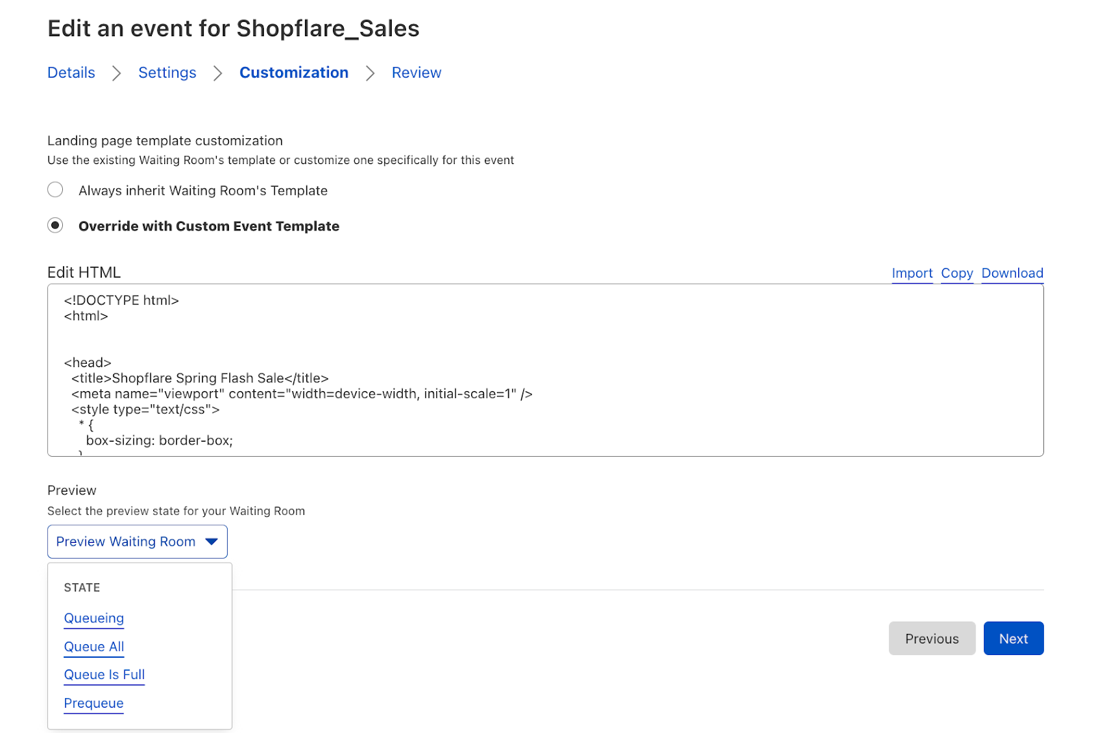Screen dimensions: 1094x733
Task: Open the Settings step
Action: point(167,72)
